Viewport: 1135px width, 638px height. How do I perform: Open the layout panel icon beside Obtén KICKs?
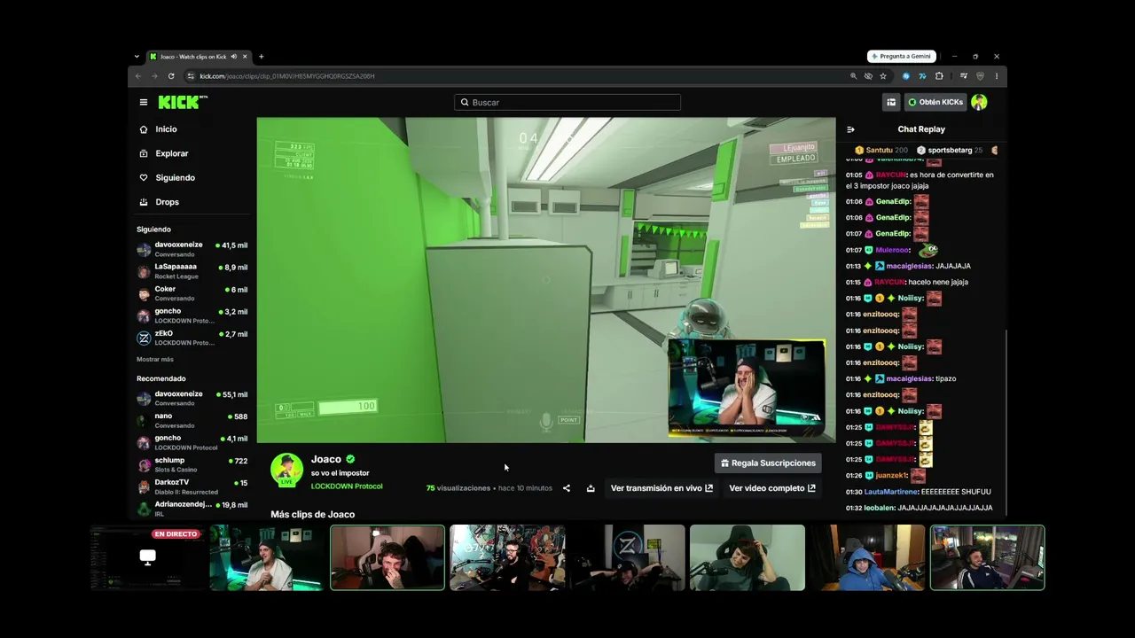(891, 102)
